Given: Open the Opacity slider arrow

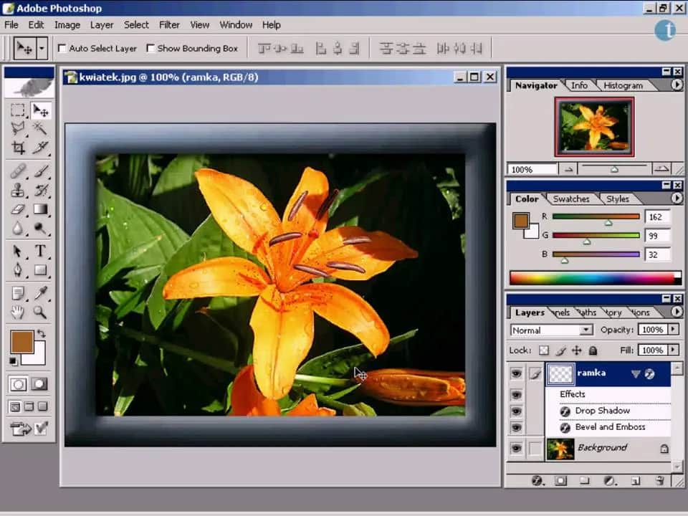Looking at the screenshot, I should coord(672,330).
